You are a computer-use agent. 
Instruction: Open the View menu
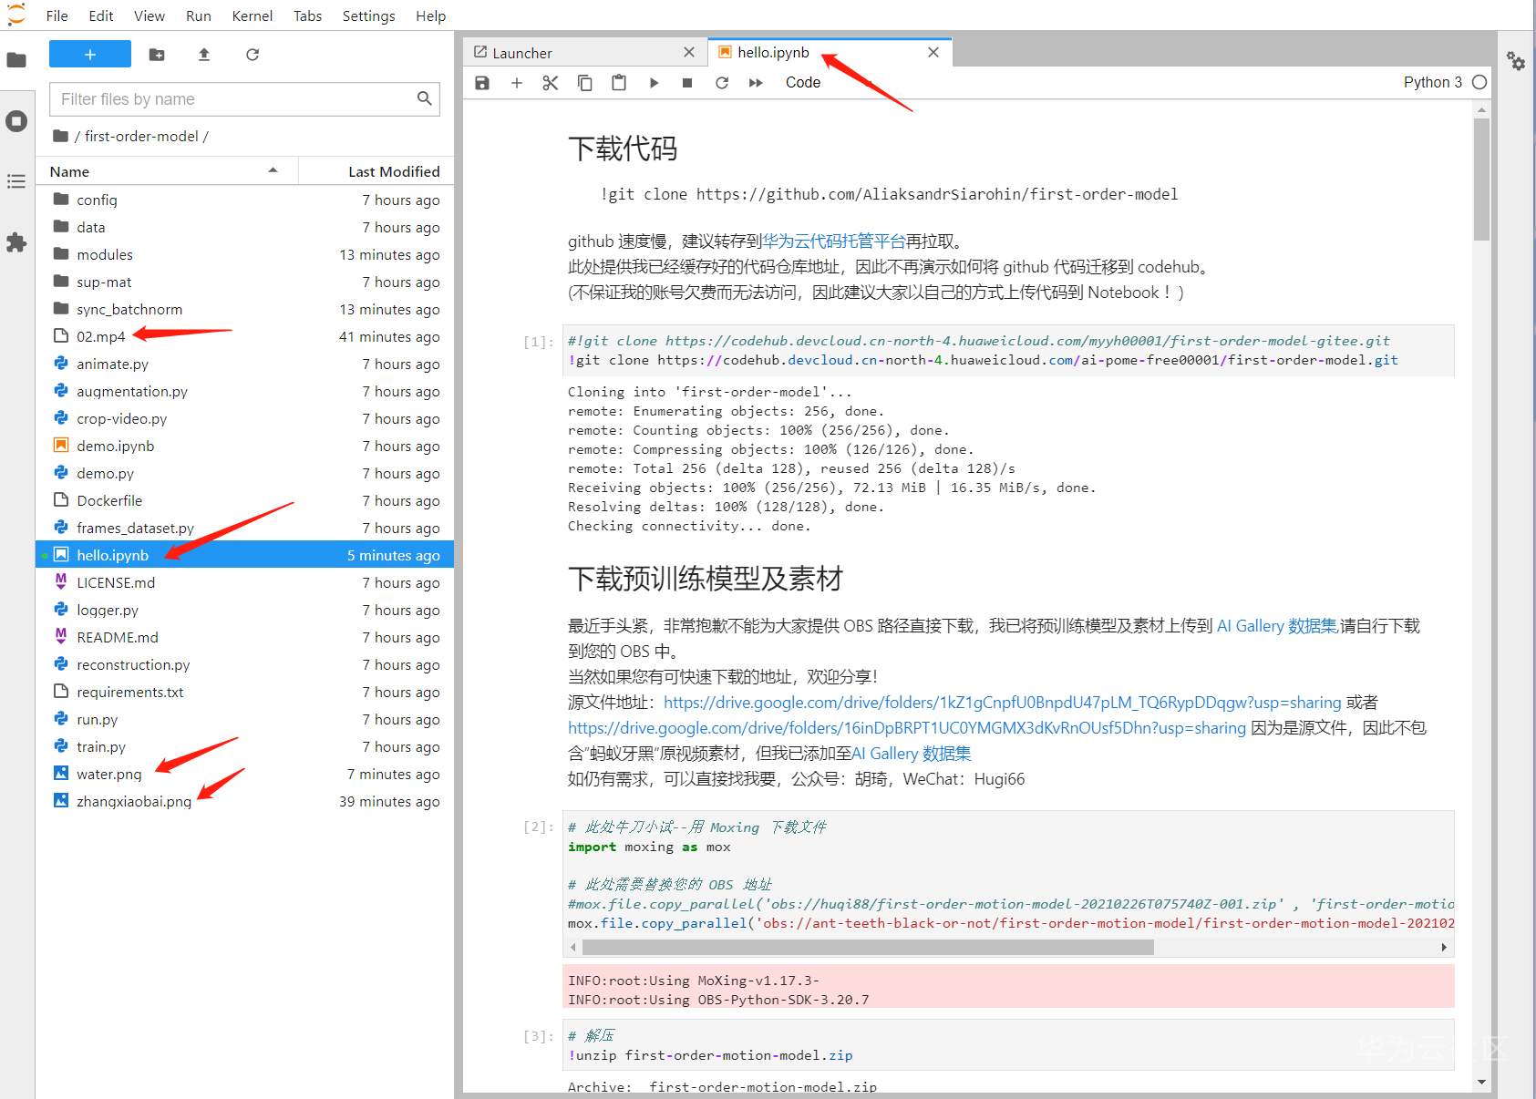coord(149,15)
